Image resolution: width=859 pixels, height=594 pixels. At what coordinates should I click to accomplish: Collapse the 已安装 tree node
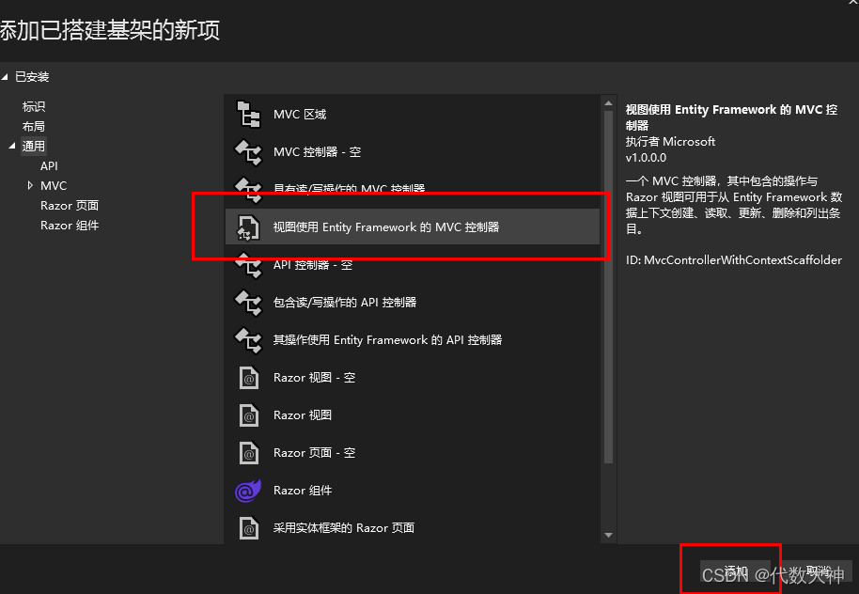(x=7, y=76)
